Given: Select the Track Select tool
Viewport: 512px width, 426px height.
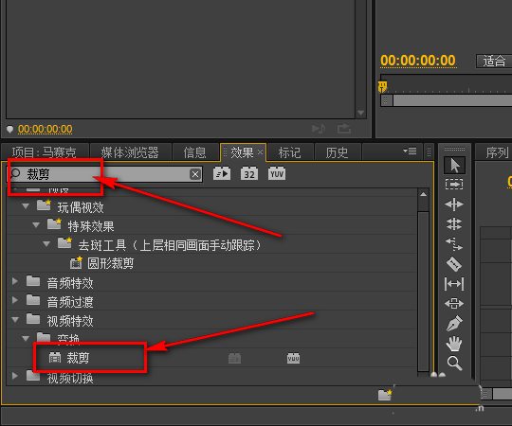Looking at the screenshot, I should (454, 185).
